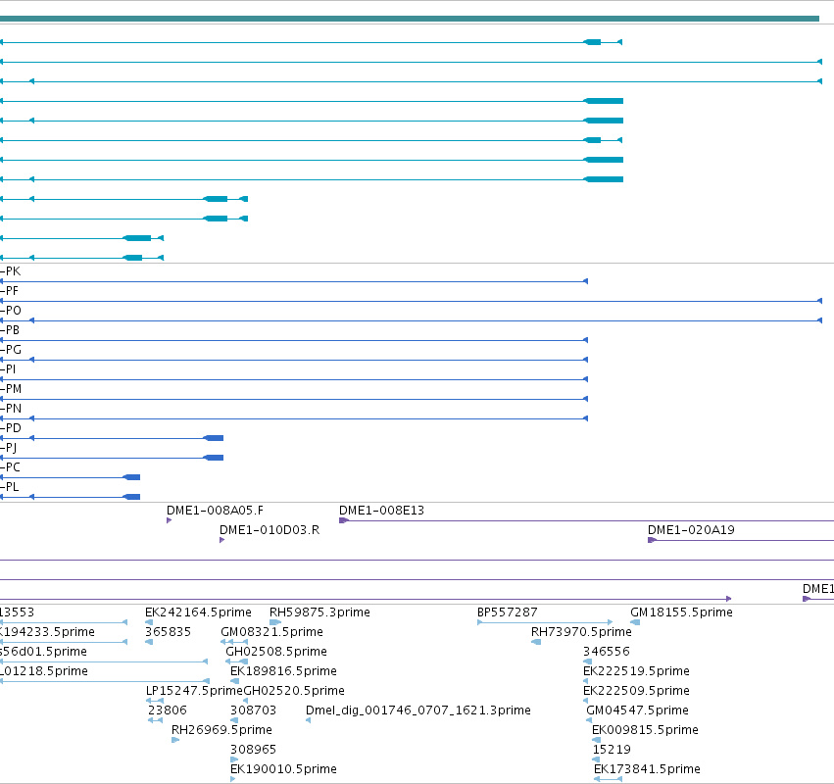Open EST EK189816.5prime
The image size is (834, 784).
pyautogui.click(x=283, y=671)
